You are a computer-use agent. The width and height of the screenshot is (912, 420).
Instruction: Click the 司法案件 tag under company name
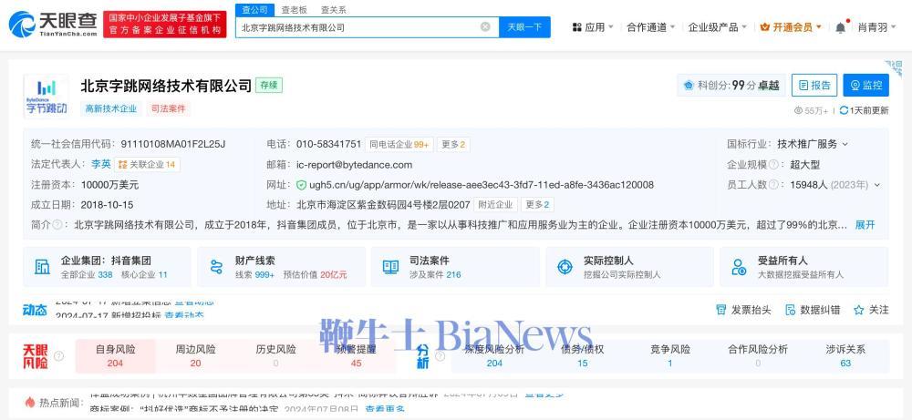pyautogui.click(x=168, y=108)
